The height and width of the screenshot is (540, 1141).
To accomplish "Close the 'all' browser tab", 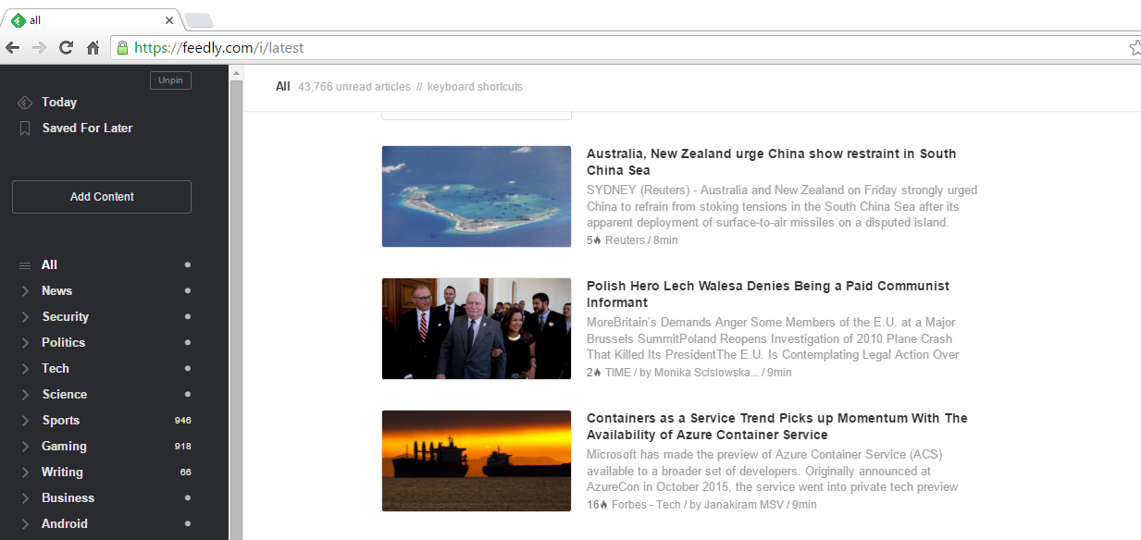I will tap(169, 20).
